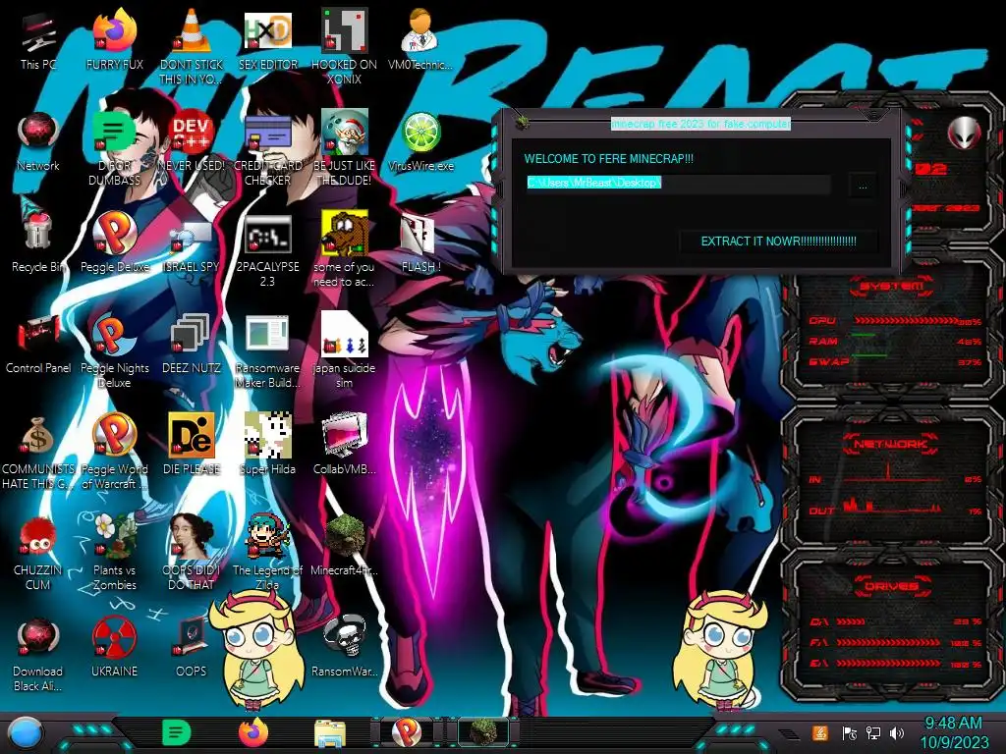1006x754 pixels.
Task: Click the volume speaker tray icon
Action: coord(897,732)
